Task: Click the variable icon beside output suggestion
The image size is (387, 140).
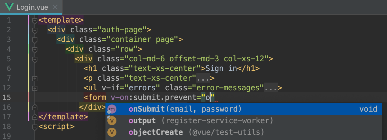Action: (x=112, y=121)
